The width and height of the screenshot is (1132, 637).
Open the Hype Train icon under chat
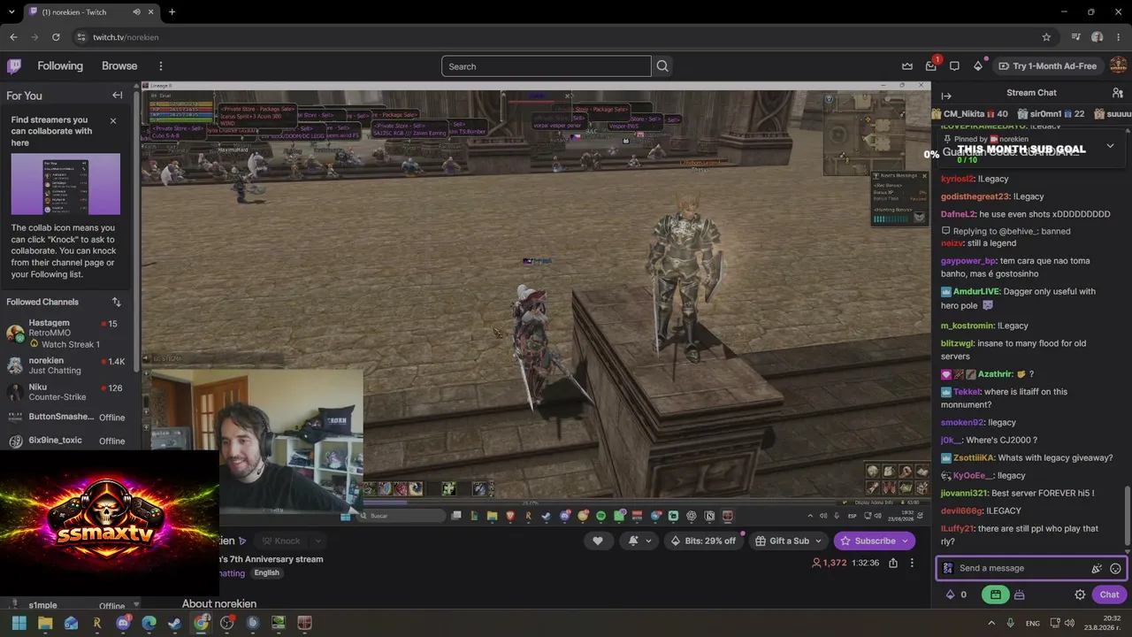coord(1019,595)
